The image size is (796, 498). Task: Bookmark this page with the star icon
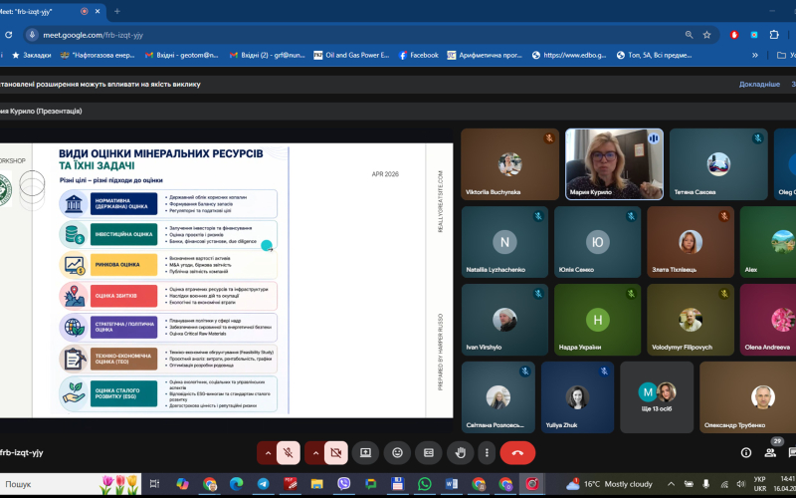point(706,35)
